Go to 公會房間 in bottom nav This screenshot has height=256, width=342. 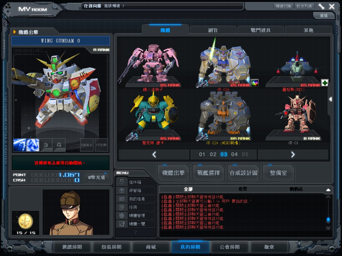[x=230, y=247]
